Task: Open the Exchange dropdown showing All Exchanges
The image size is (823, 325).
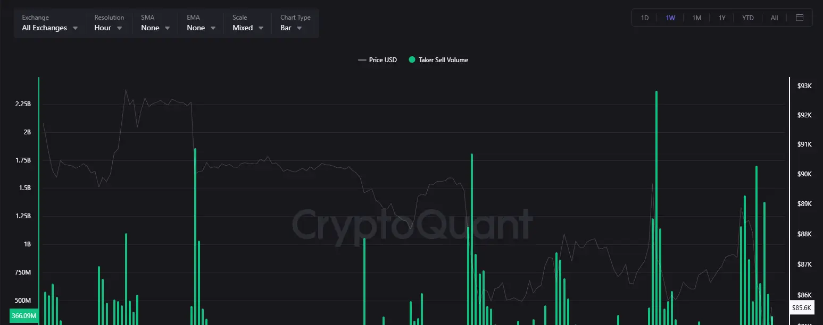Action: point(49,28)
